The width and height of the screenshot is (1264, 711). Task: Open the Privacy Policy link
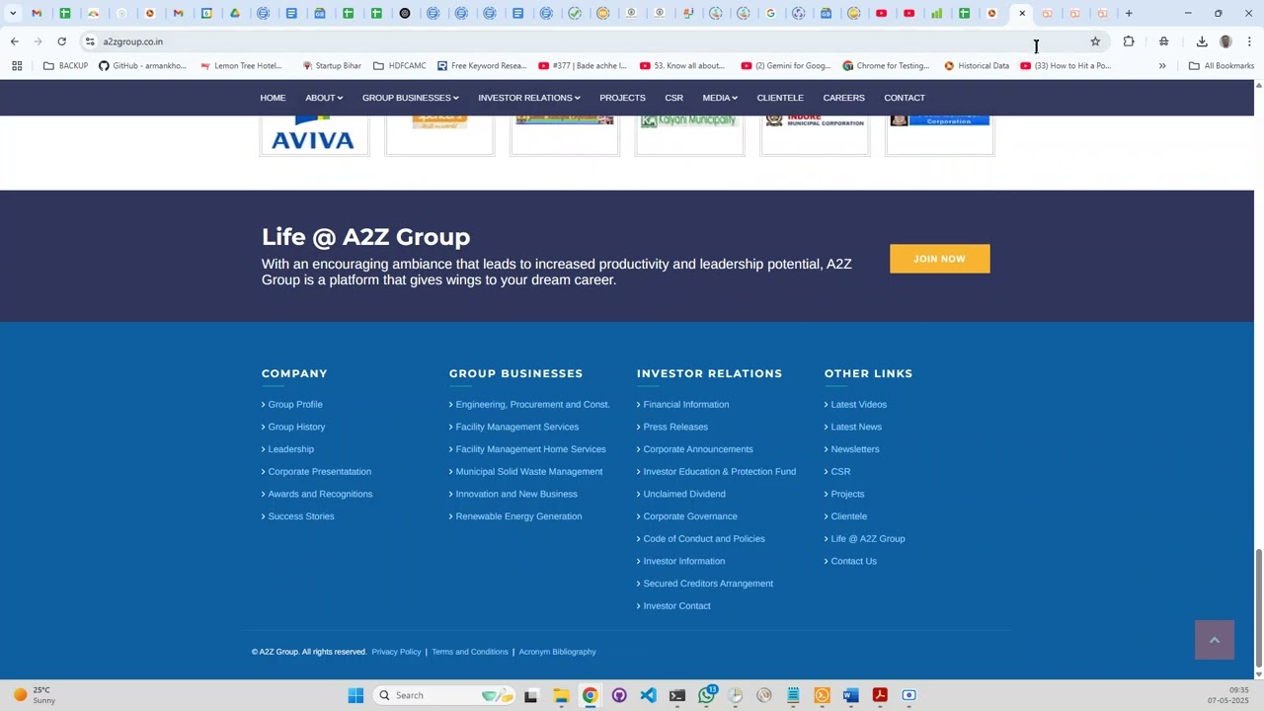(x=396, y=652)
